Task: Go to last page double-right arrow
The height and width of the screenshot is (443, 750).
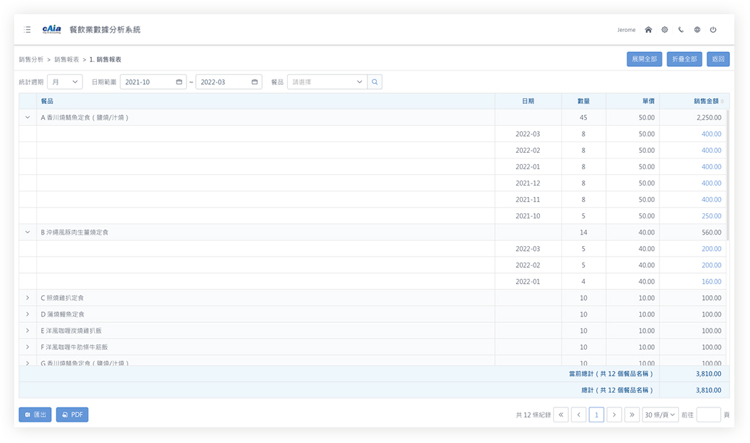Action: pyautogui.click(x=632, y=415)
